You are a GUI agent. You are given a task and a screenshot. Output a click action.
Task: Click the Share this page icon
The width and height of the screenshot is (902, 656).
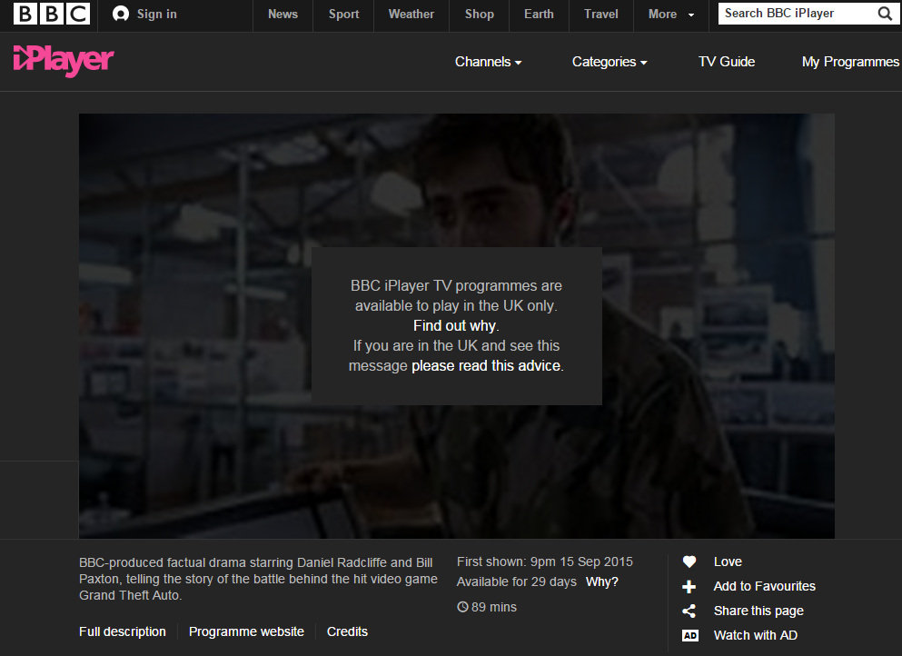click(689, 611)
